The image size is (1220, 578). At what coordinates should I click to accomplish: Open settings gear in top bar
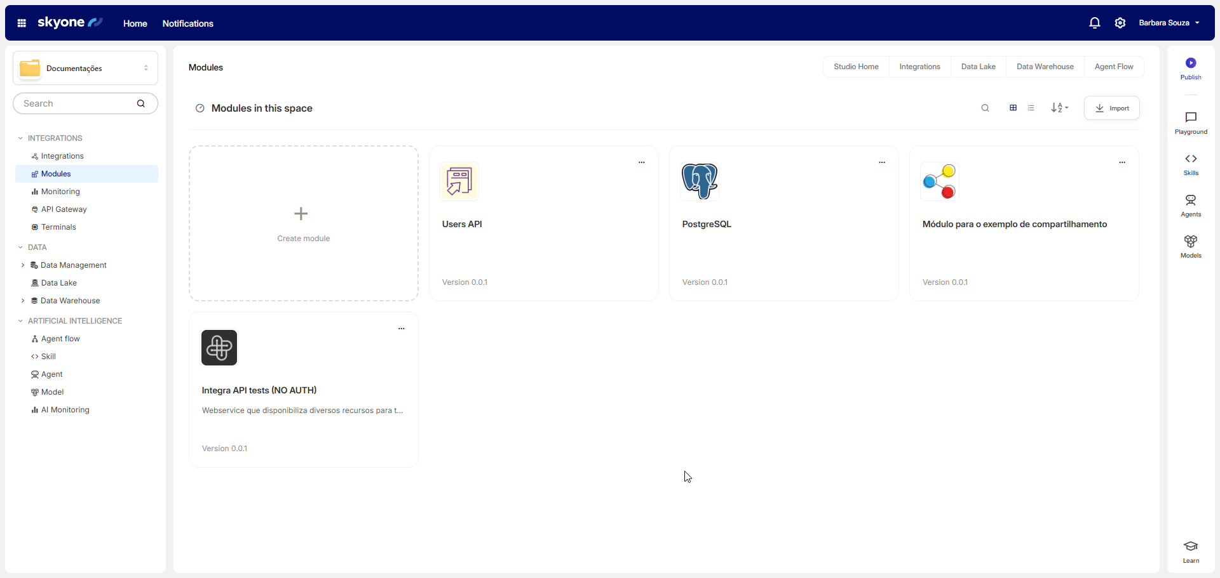[1120, 23]
